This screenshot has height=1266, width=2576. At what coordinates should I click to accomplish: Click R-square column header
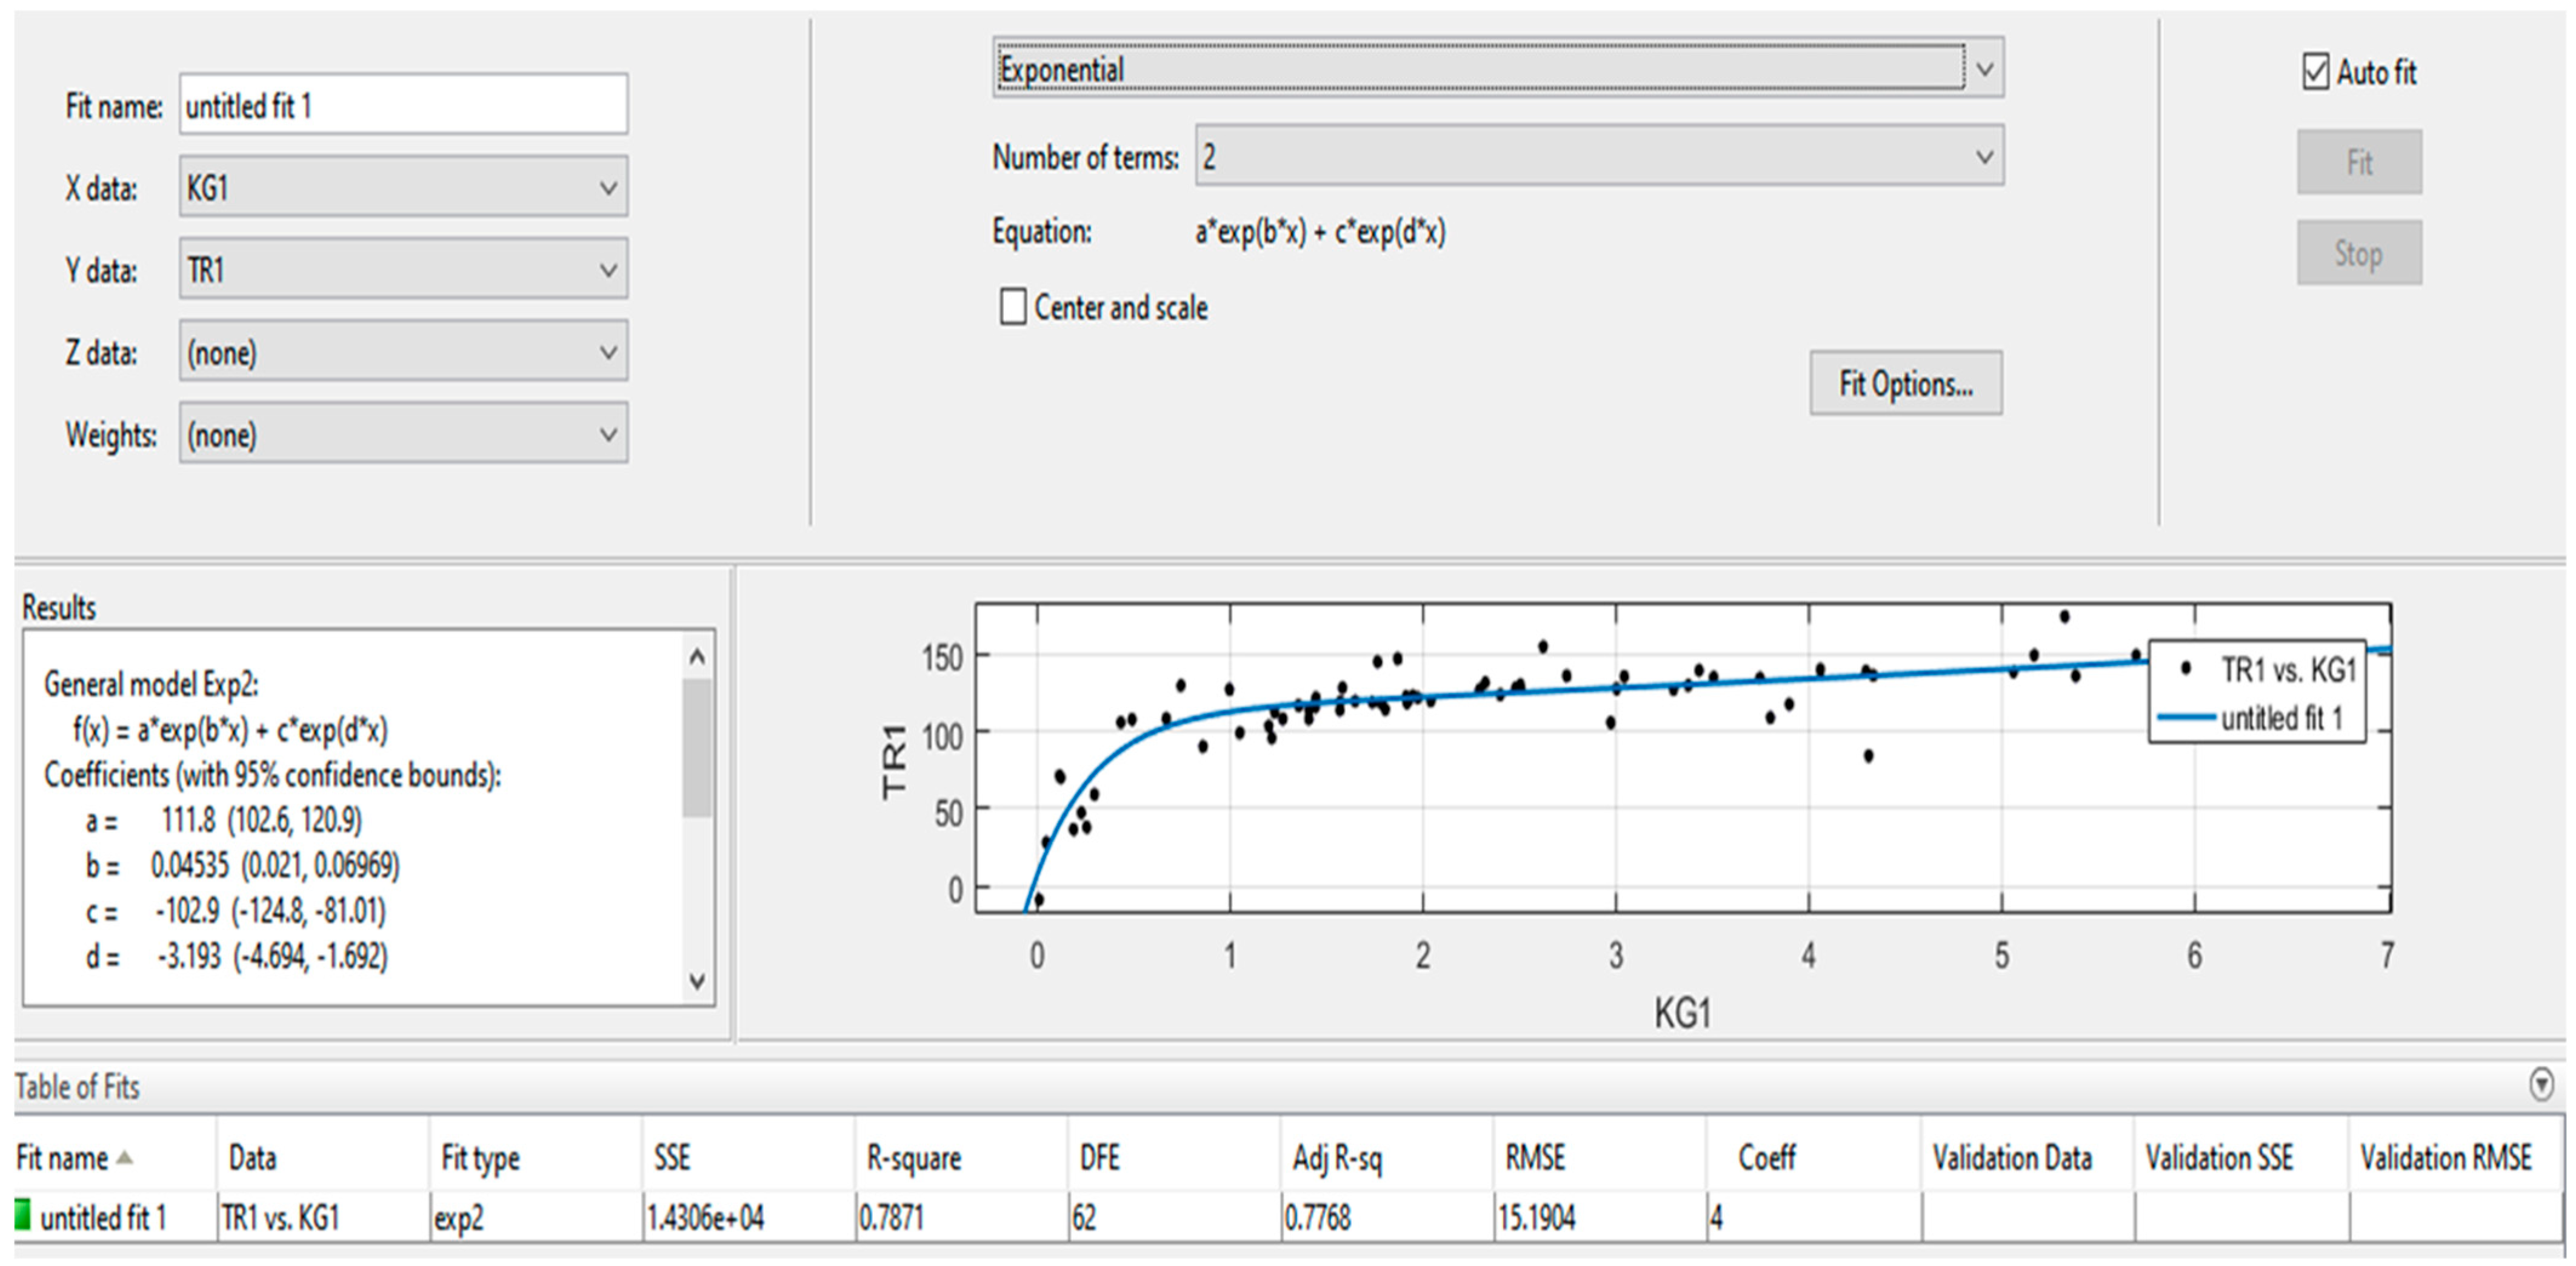pyautogui.click(x=913, y=1158)
